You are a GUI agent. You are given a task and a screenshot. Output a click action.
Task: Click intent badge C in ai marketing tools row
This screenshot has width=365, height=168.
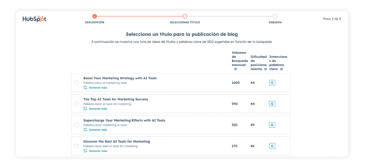point(272,83)
